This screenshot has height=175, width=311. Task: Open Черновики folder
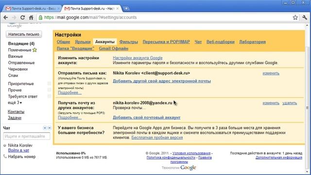click(18, 69)
